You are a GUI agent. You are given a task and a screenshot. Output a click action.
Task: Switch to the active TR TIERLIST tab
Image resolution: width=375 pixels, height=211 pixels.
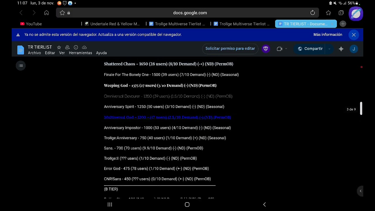pos(306,24)
